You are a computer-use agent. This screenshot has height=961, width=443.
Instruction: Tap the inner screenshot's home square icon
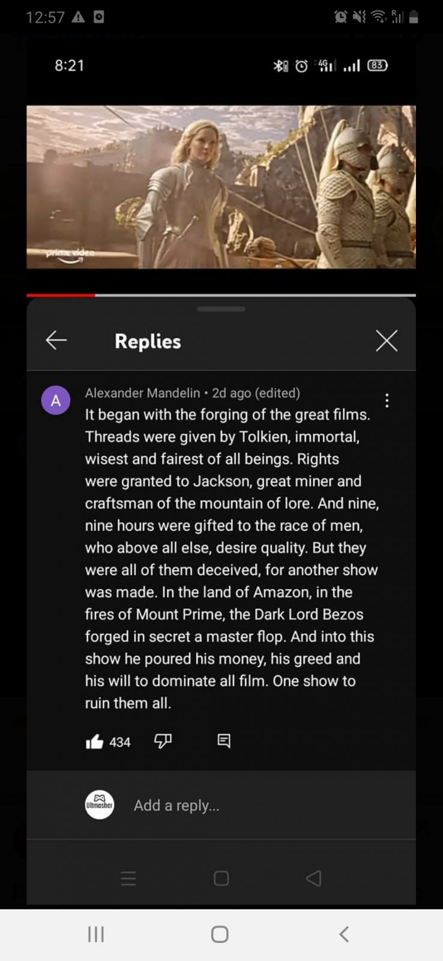click(221, 879)
